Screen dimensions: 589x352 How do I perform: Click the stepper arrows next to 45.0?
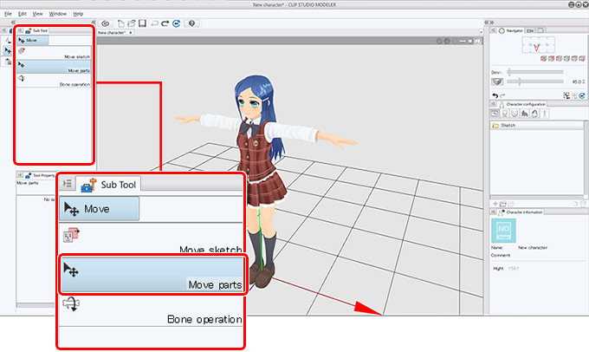pyautogui.click(x=584, y=81)
